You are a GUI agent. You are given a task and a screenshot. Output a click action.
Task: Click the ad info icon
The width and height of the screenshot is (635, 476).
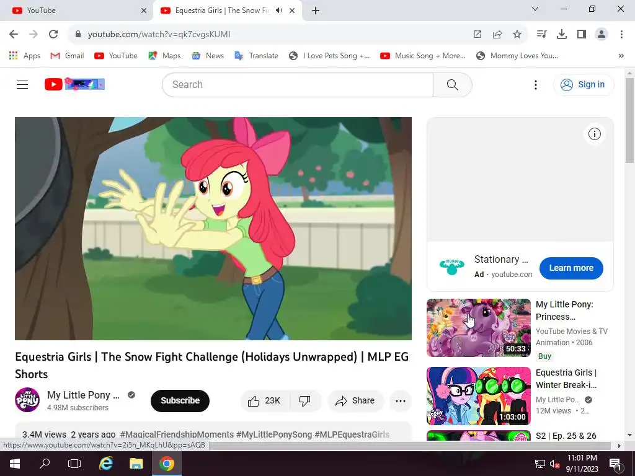click(594, 134)
